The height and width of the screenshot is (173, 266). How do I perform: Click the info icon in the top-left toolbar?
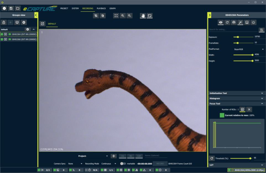[x=4, y=8]
